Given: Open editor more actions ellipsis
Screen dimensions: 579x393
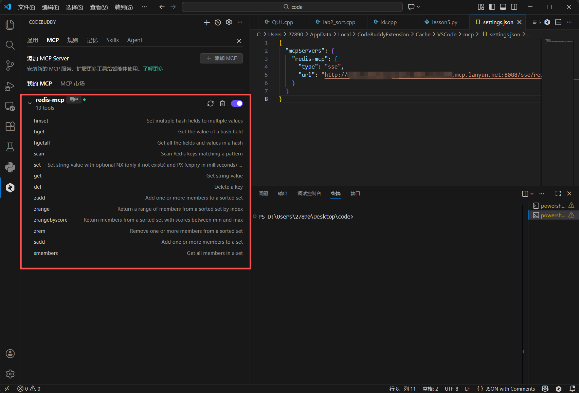Looking at the screenshot, I should coord(569,22).
